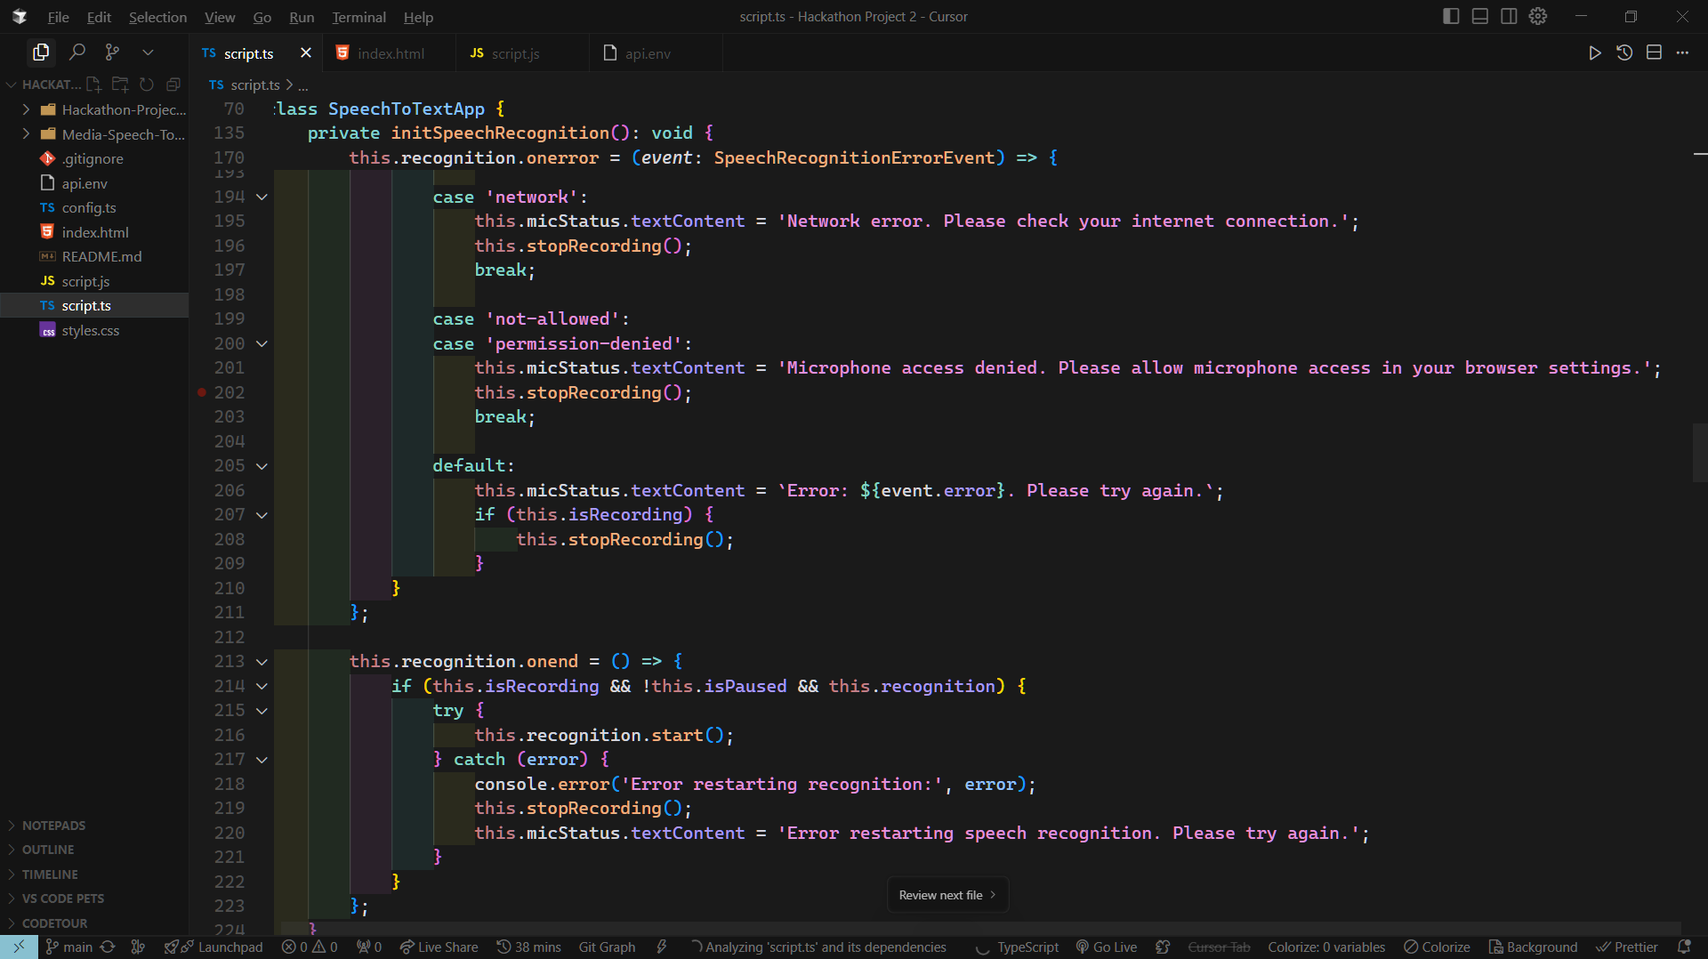Open the Help menu

coord(418,17)
